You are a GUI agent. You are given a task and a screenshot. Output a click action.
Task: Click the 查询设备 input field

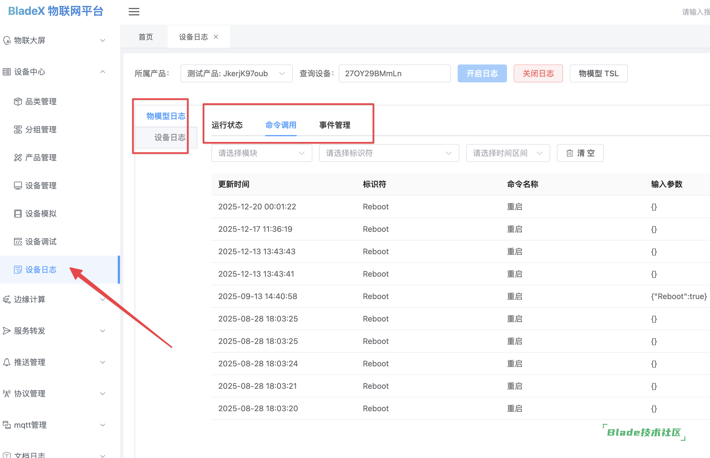(x=394, y=73)
